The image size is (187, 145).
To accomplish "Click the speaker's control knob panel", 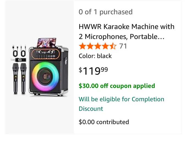I will (x=46, y=54).
